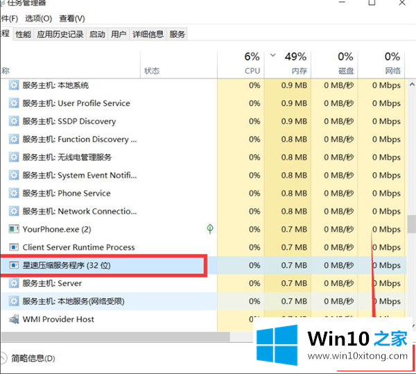Click the vertical scrollbar thumb
This screenshot has height=374, width=416.
(410, 223)
